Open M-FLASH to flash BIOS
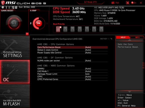The width and height of the screenshot is (145, 108). (15, 96)
